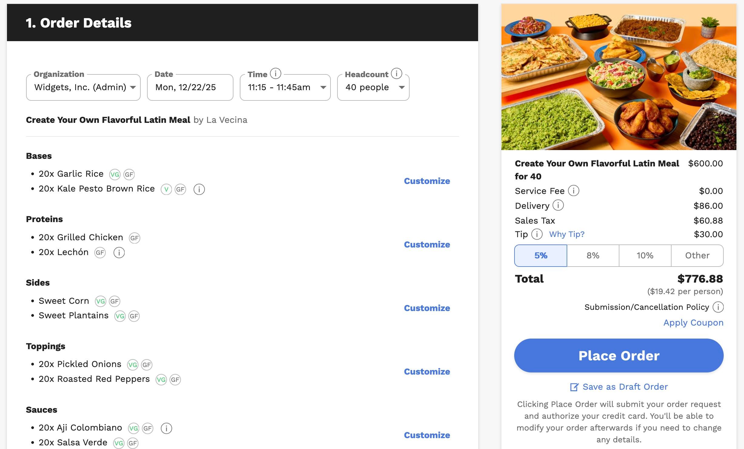Screen dimensions: 744x449
Task: Click the Delivery info icon
Action: click(558, 205)
